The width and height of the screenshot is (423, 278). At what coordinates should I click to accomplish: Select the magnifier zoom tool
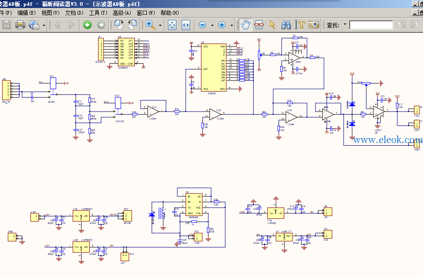tap(150, 25)
